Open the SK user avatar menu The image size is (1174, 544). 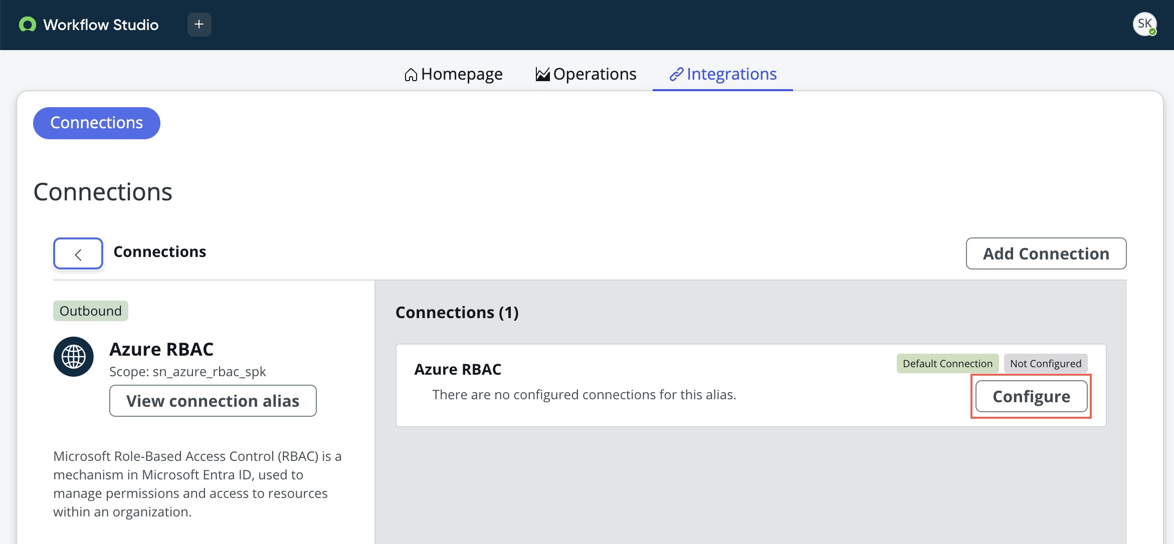tap(1144, 24)
